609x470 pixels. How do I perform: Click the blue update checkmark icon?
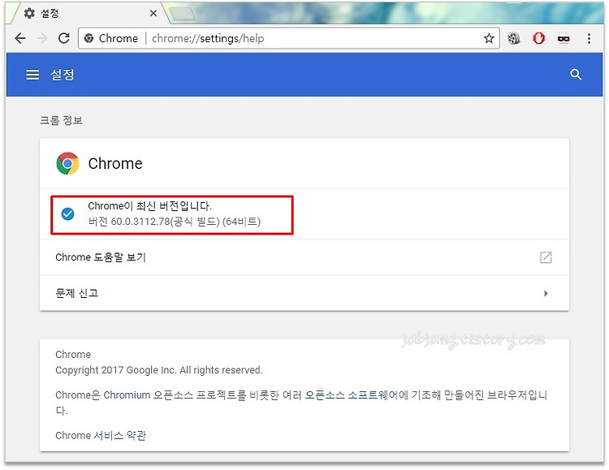(x=67, y=213)
